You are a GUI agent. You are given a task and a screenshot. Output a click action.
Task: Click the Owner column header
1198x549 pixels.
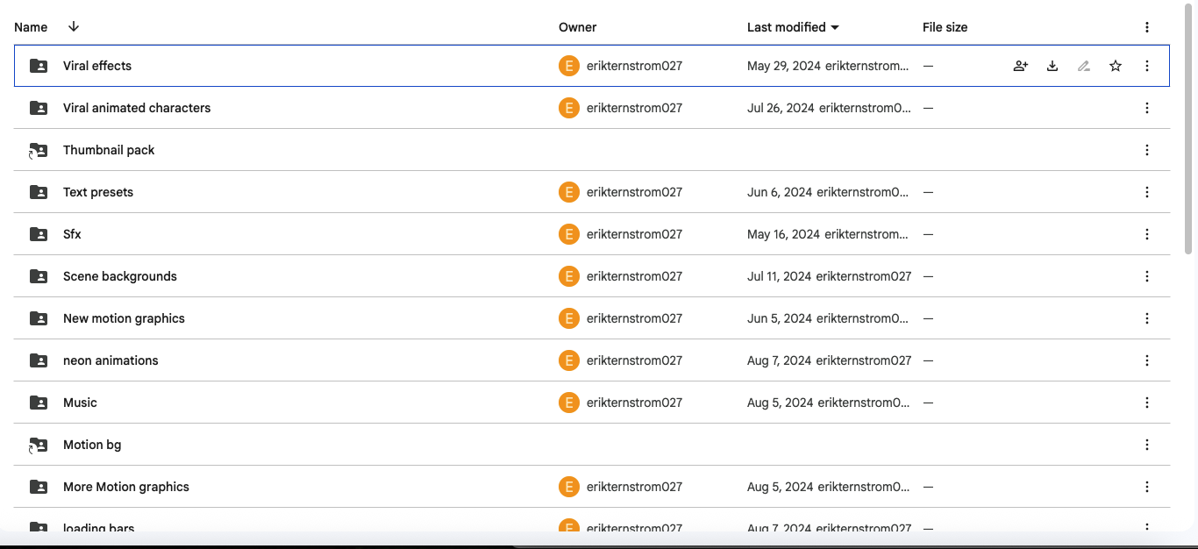(x=577, y=27)
